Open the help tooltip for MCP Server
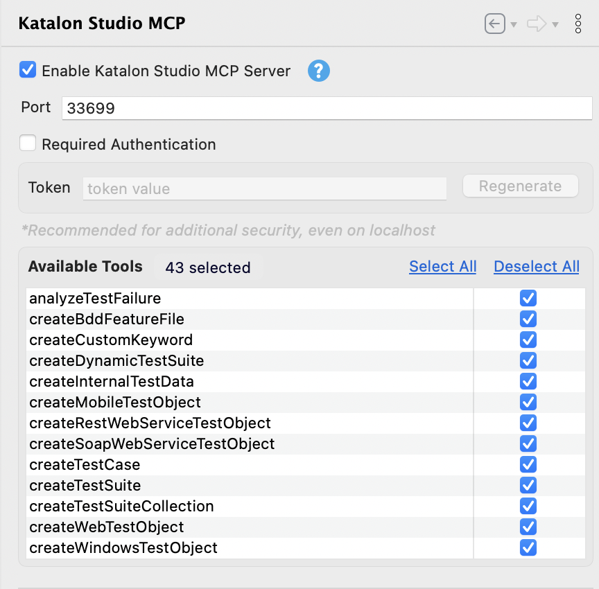Image resolution: width=599 pixels, height=589 pixels. click(319, 71)
